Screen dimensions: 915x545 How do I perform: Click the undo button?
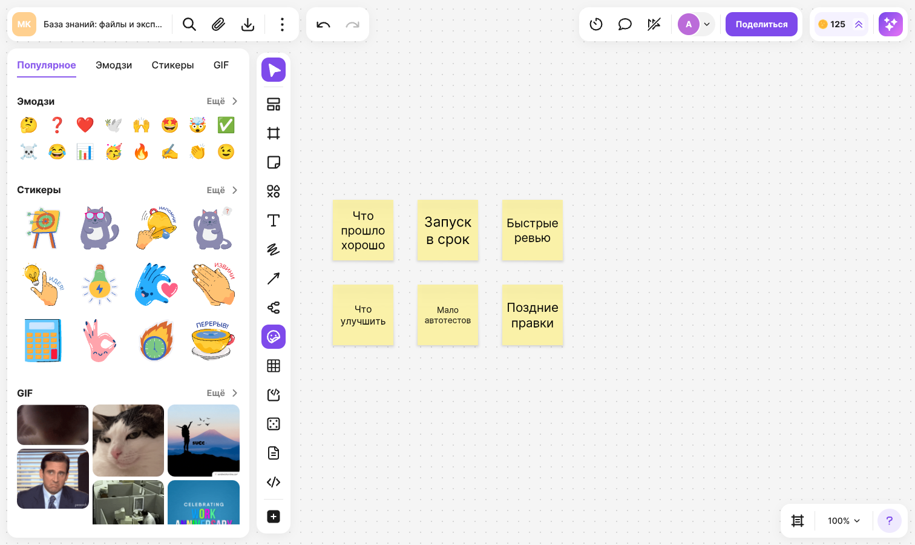pos(323,24)
